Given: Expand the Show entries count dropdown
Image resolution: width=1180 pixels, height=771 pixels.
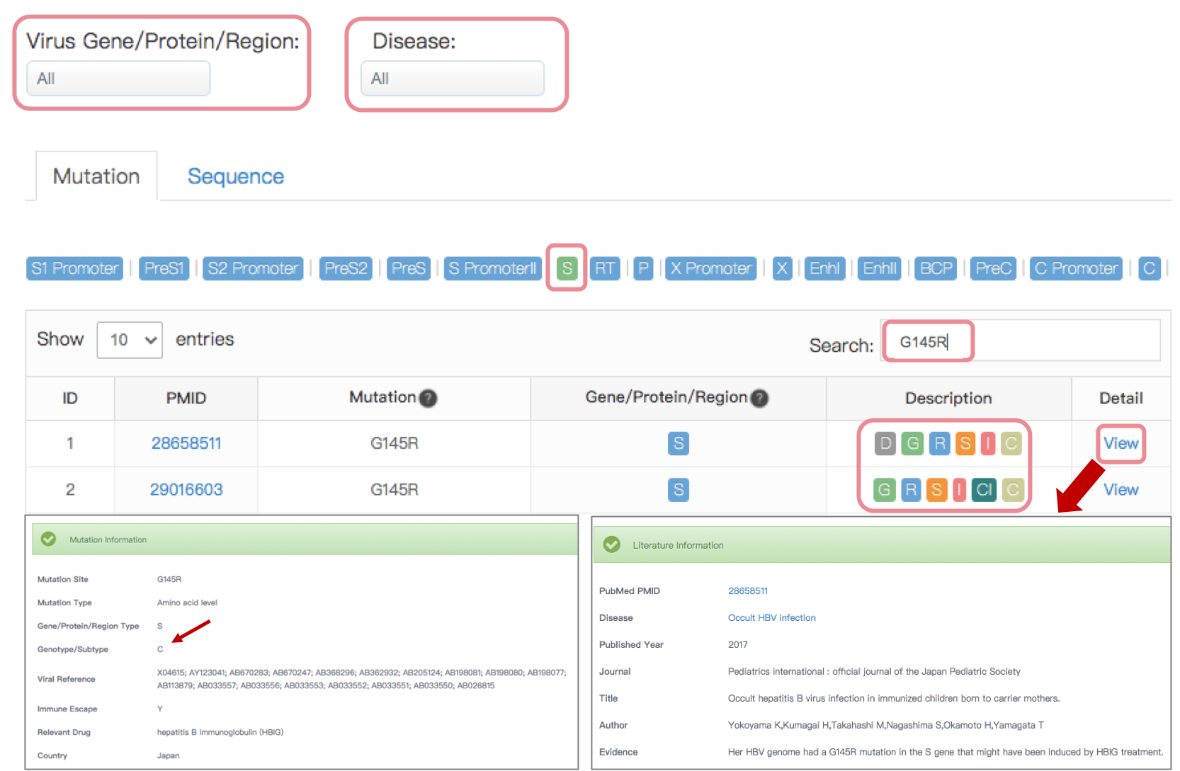Looking at the screenshot, I should click(x=130, y=340).
